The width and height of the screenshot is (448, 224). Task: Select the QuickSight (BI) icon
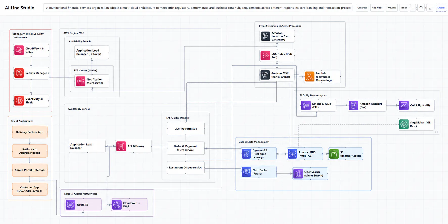click(x=404, y=105)
